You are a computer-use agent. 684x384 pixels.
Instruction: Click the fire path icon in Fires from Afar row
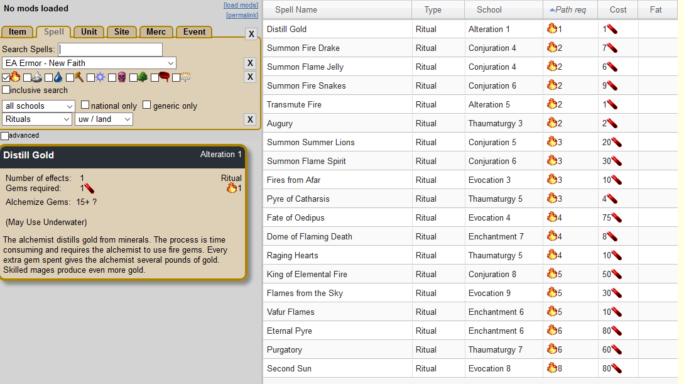[552, 179]
